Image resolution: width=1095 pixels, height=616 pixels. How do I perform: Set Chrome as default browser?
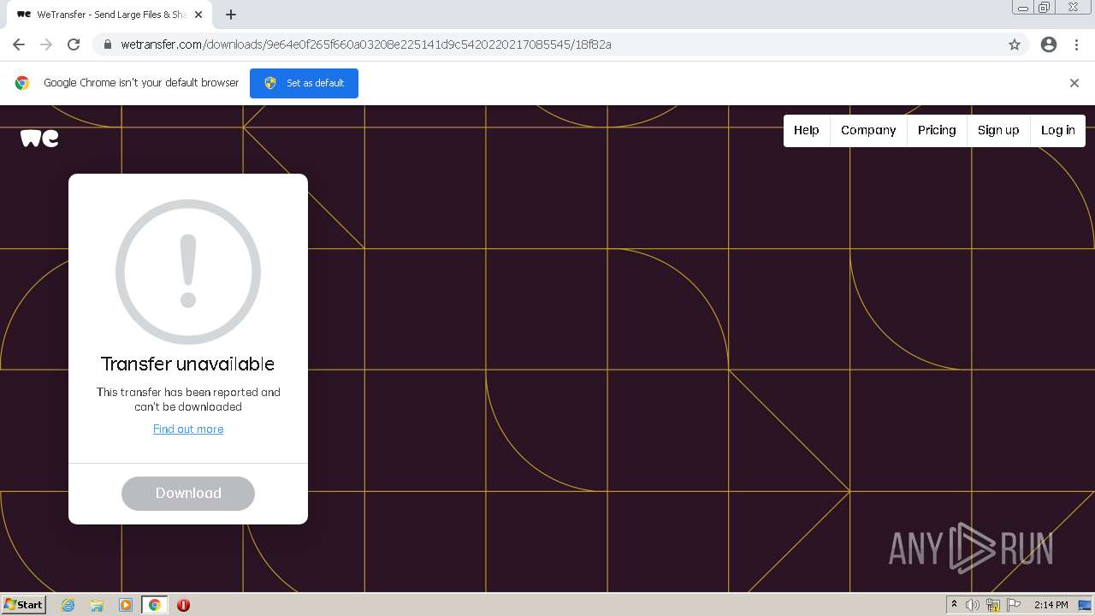[x=304, y=83]
